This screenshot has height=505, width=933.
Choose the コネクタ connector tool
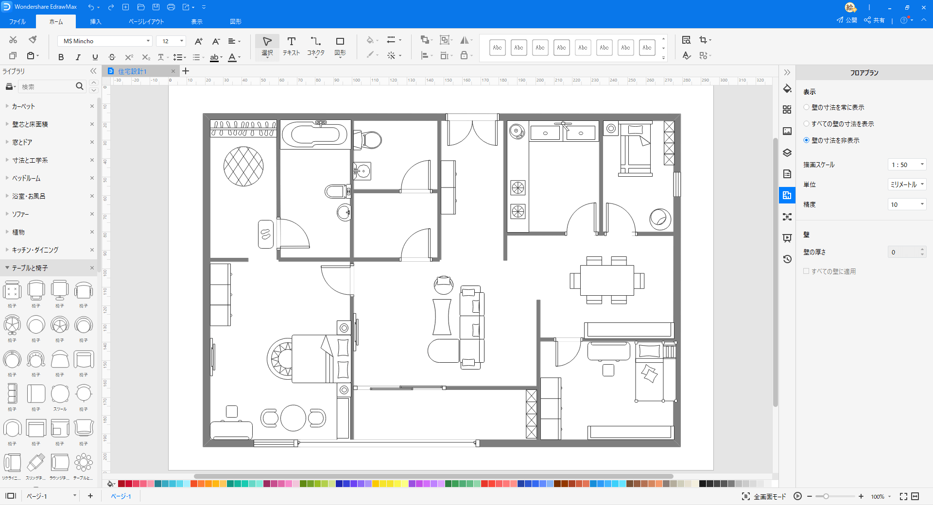tap(315, 47)
